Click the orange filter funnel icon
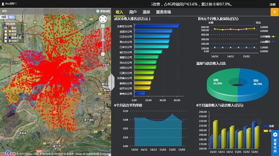Screen dimensions: 279x156 275,12
